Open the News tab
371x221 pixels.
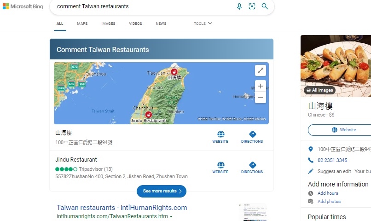click(161, 23)
